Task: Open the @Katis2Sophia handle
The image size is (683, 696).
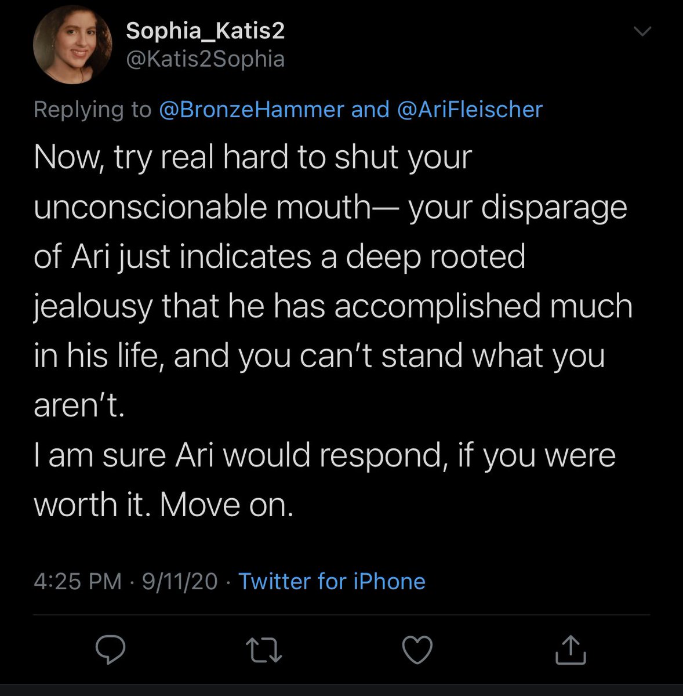Action: coord(205,59)
